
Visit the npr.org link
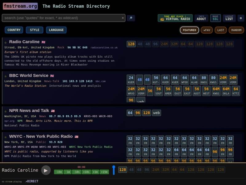pyautogui.click(x=9, y=121)
